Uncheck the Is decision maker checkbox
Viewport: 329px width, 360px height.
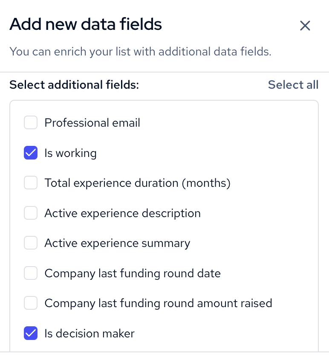click(x=31, y=333)
